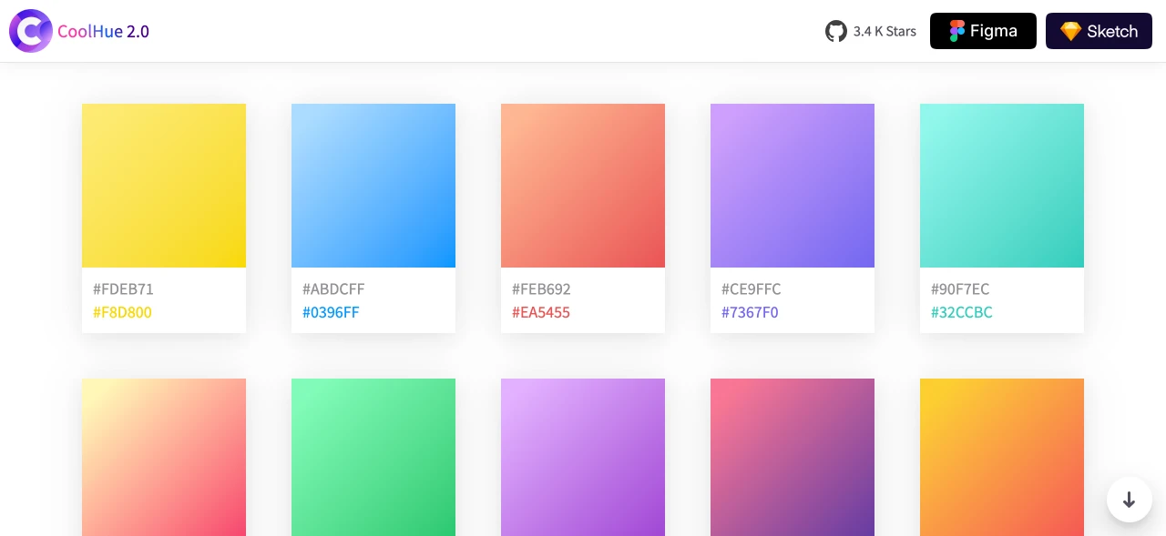Click the Figma icon in the header
This screenshot has width=1166, height=536.
coord(956,30)
